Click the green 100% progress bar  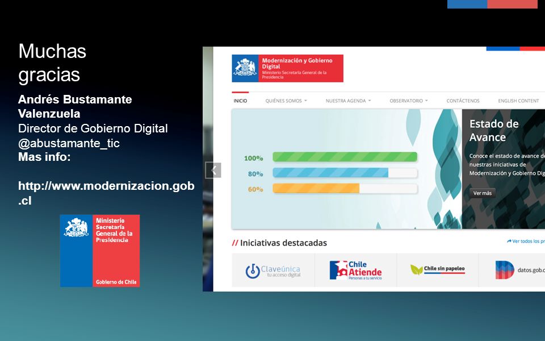[x=345, y=157]
